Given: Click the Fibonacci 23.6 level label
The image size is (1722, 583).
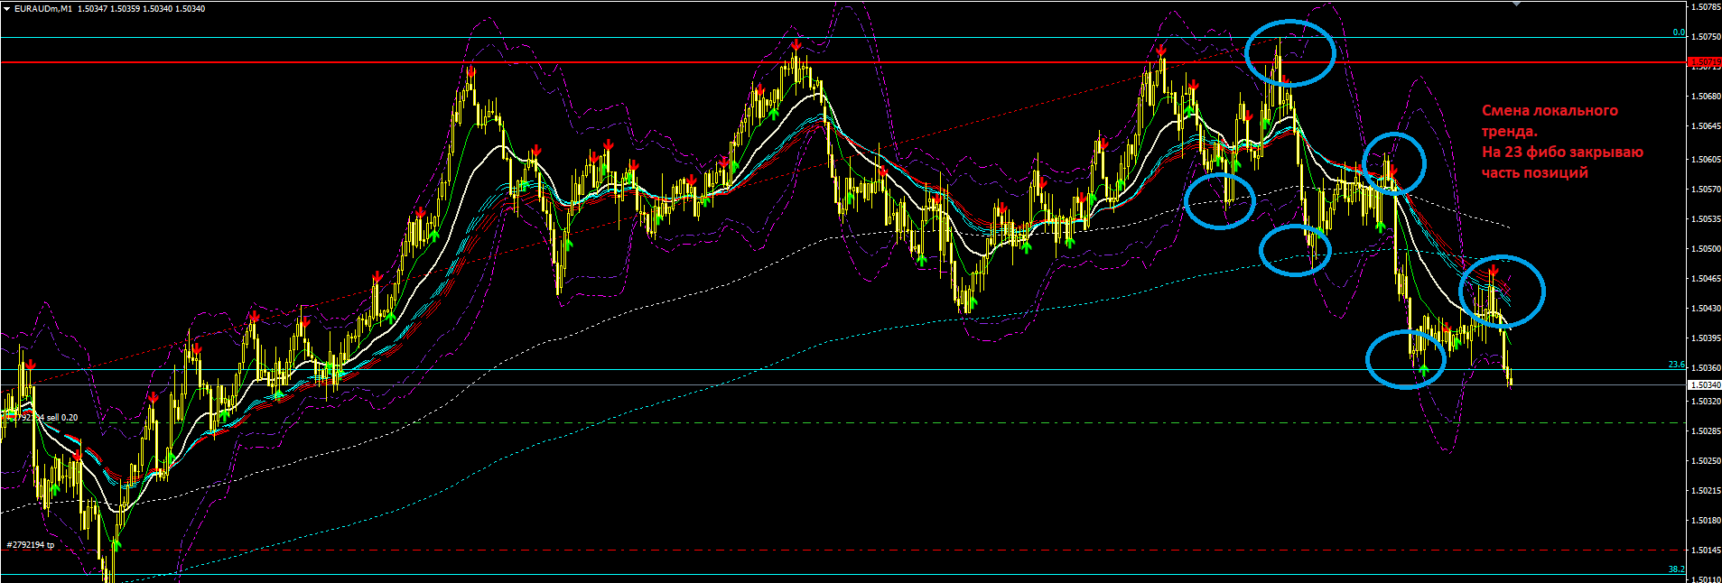Looking at the screenshot, I should tap(1677, 365).
